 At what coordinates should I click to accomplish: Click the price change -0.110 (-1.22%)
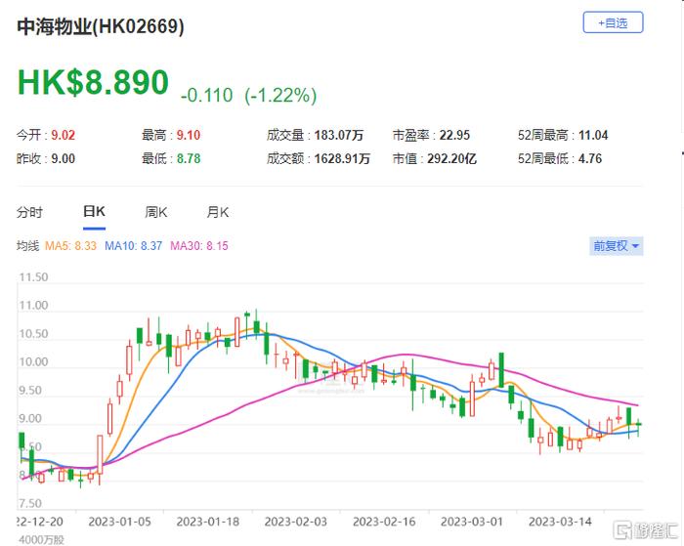(248, 95)
